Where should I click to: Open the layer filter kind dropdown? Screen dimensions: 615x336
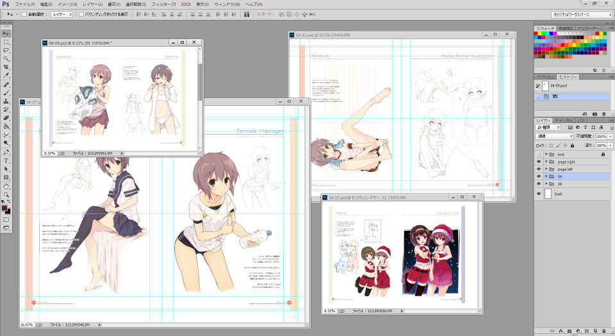point(548,128)
